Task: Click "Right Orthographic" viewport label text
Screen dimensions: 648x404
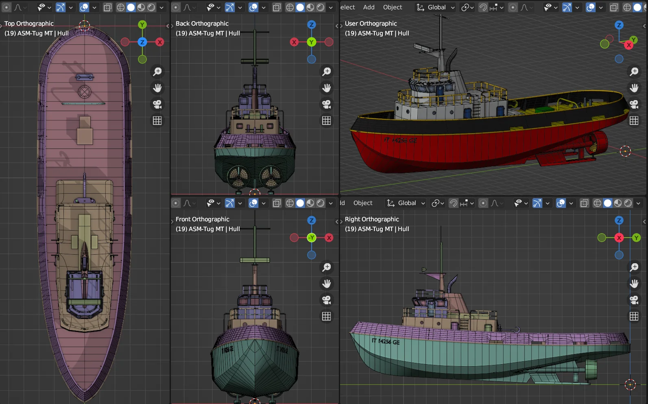Action: tap(372, 219)
